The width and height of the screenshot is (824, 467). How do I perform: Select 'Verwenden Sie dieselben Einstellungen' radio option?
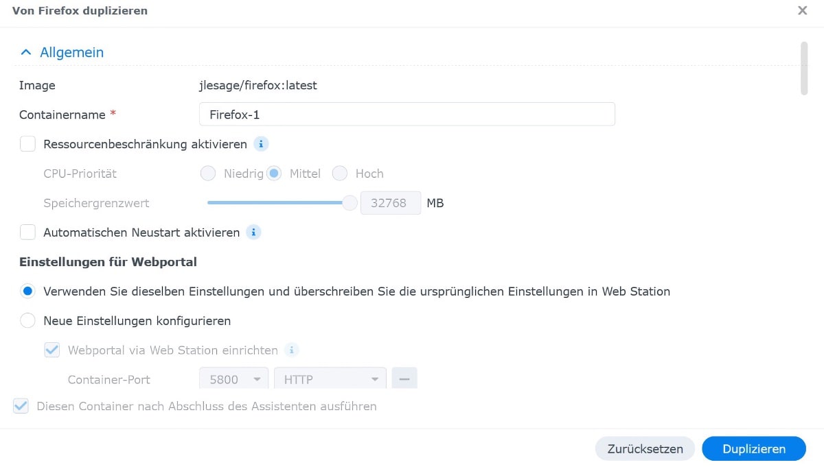(27, 291)
